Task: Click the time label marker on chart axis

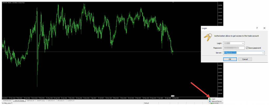Action: (x=173, y=96)
